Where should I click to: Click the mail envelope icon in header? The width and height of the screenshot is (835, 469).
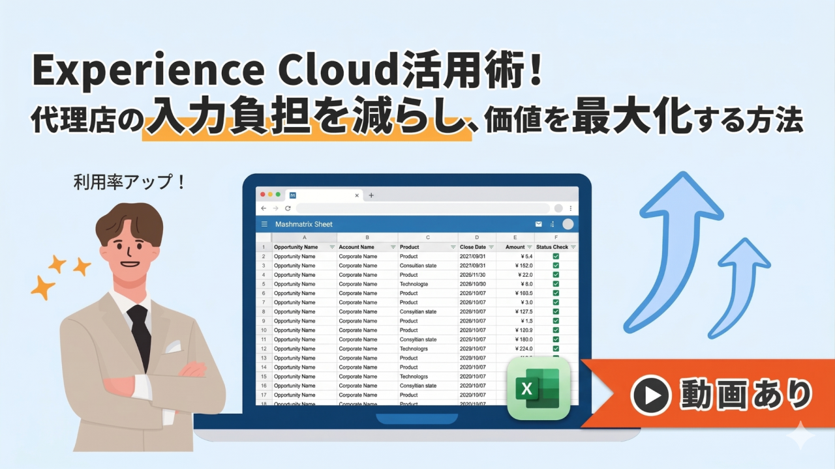click(539, 224)
